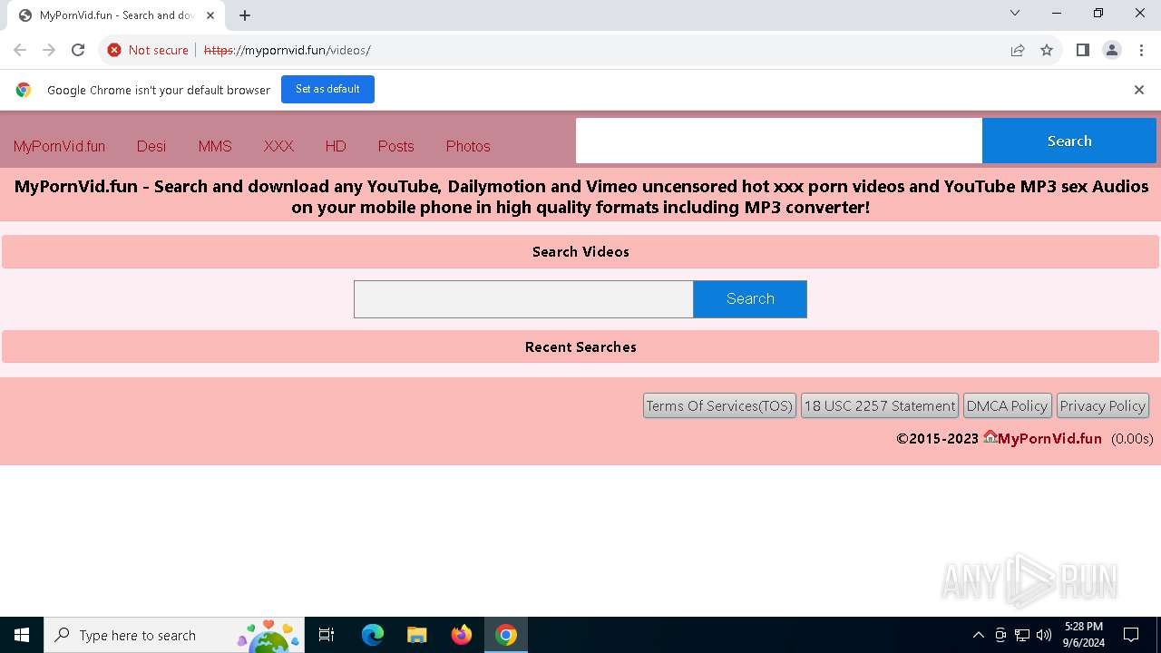
Task: Open the MMS nav menu item
Action: [x=215, y=146]
